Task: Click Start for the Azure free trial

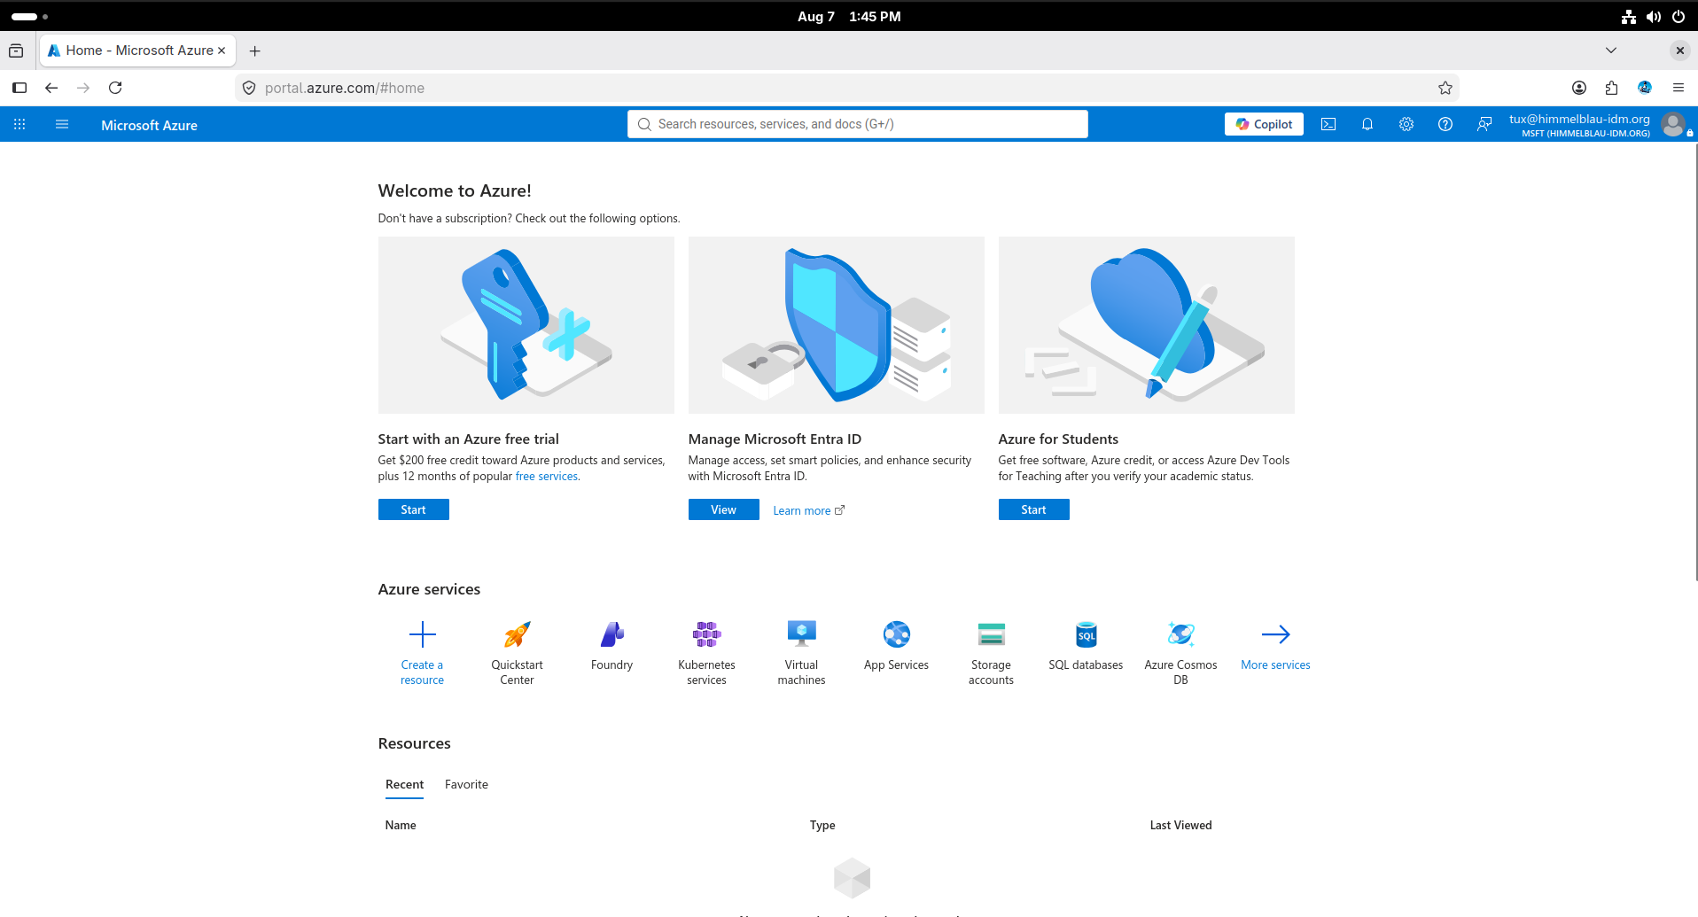Action: click(413, 509)
